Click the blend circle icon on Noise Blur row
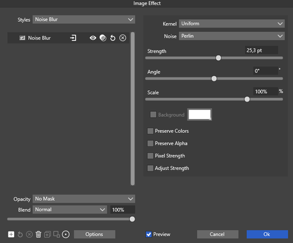This screenshot has width=293, height=243. point(103,38)
